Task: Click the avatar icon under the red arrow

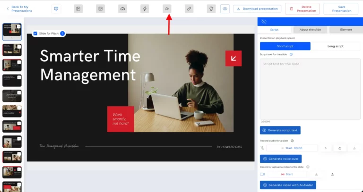Action: pos(166,8)
